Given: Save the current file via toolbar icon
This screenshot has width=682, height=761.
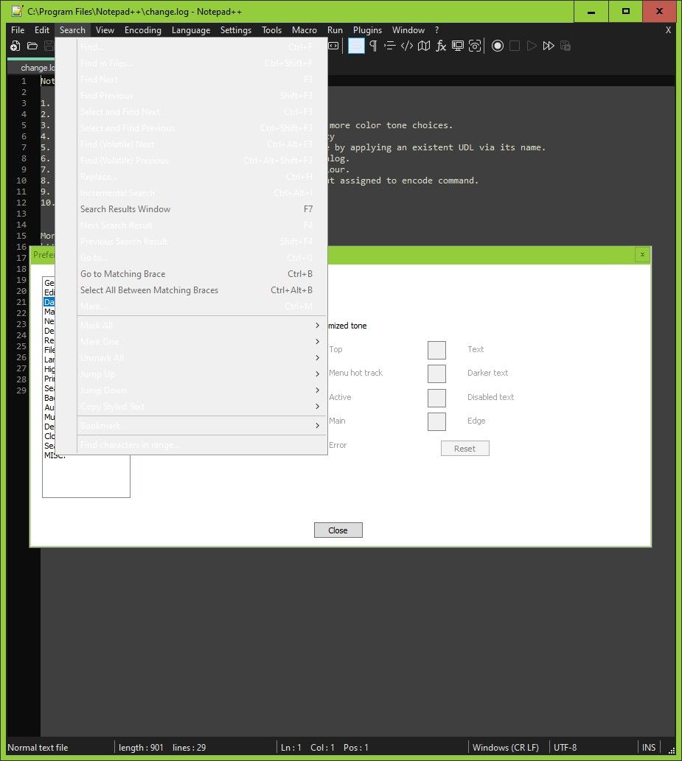Looking at the screenshot, I should coord(48,46).
